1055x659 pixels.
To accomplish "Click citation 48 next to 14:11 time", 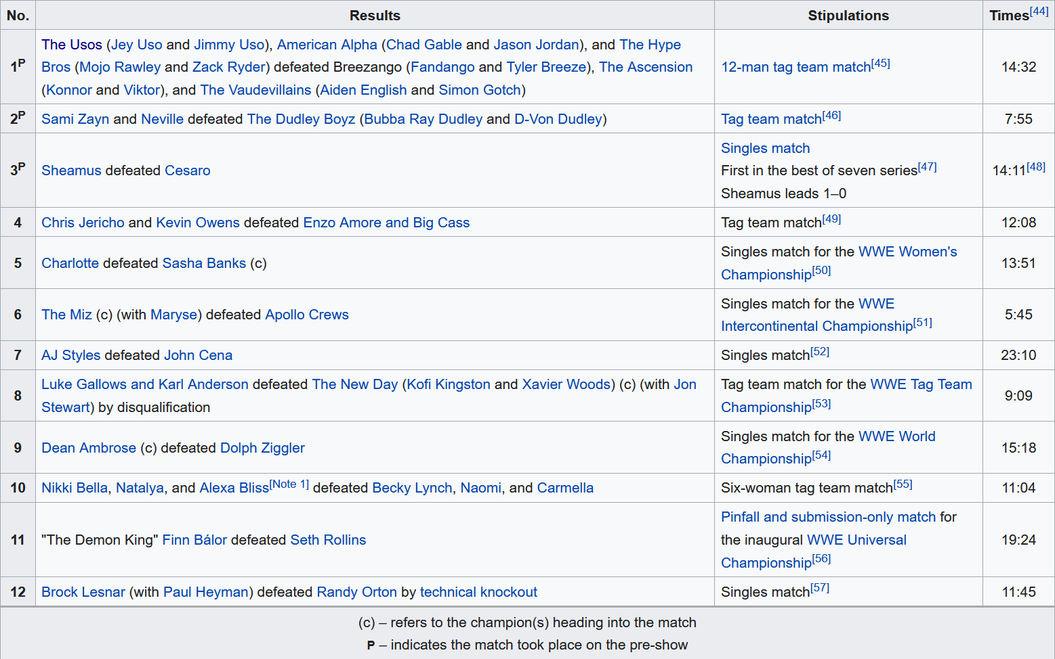I will point(1036,166).
